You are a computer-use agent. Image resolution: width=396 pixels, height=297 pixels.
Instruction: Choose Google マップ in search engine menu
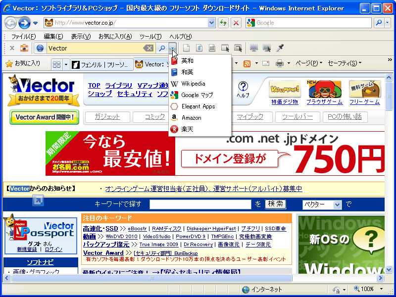click(200, 95)
